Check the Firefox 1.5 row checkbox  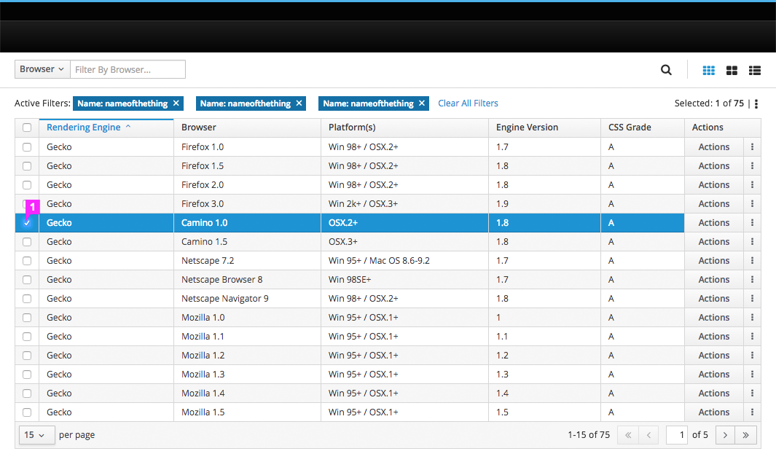click(27, 166)
